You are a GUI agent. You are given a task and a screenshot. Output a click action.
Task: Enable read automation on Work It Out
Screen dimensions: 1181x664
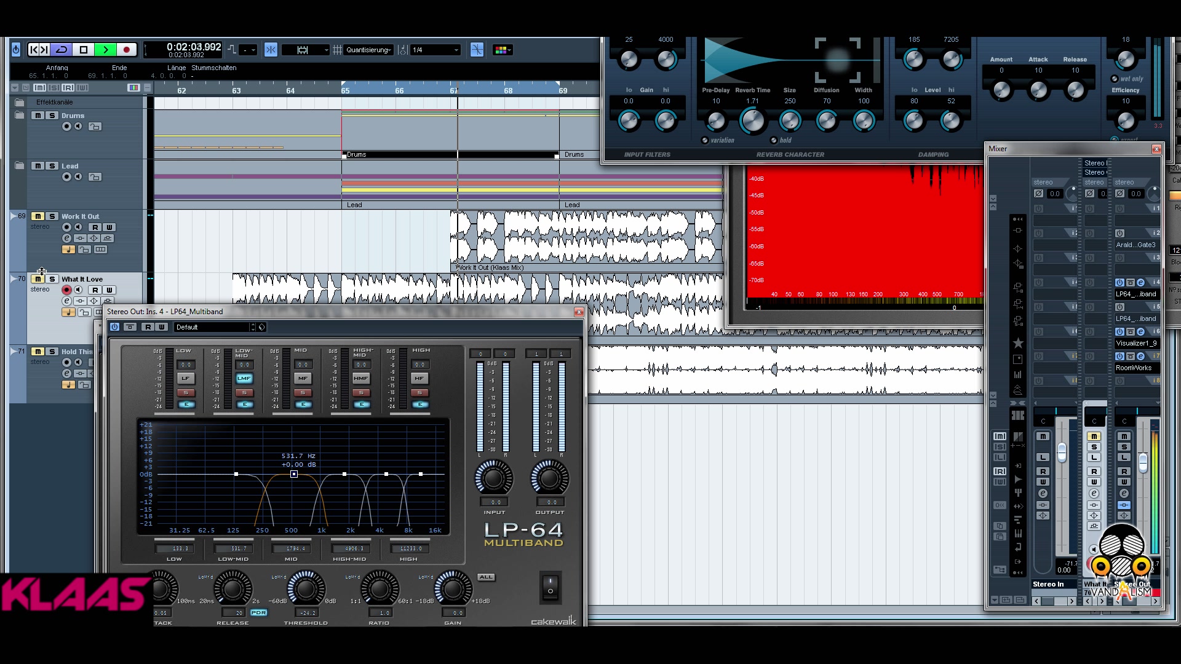coord(95,227)
